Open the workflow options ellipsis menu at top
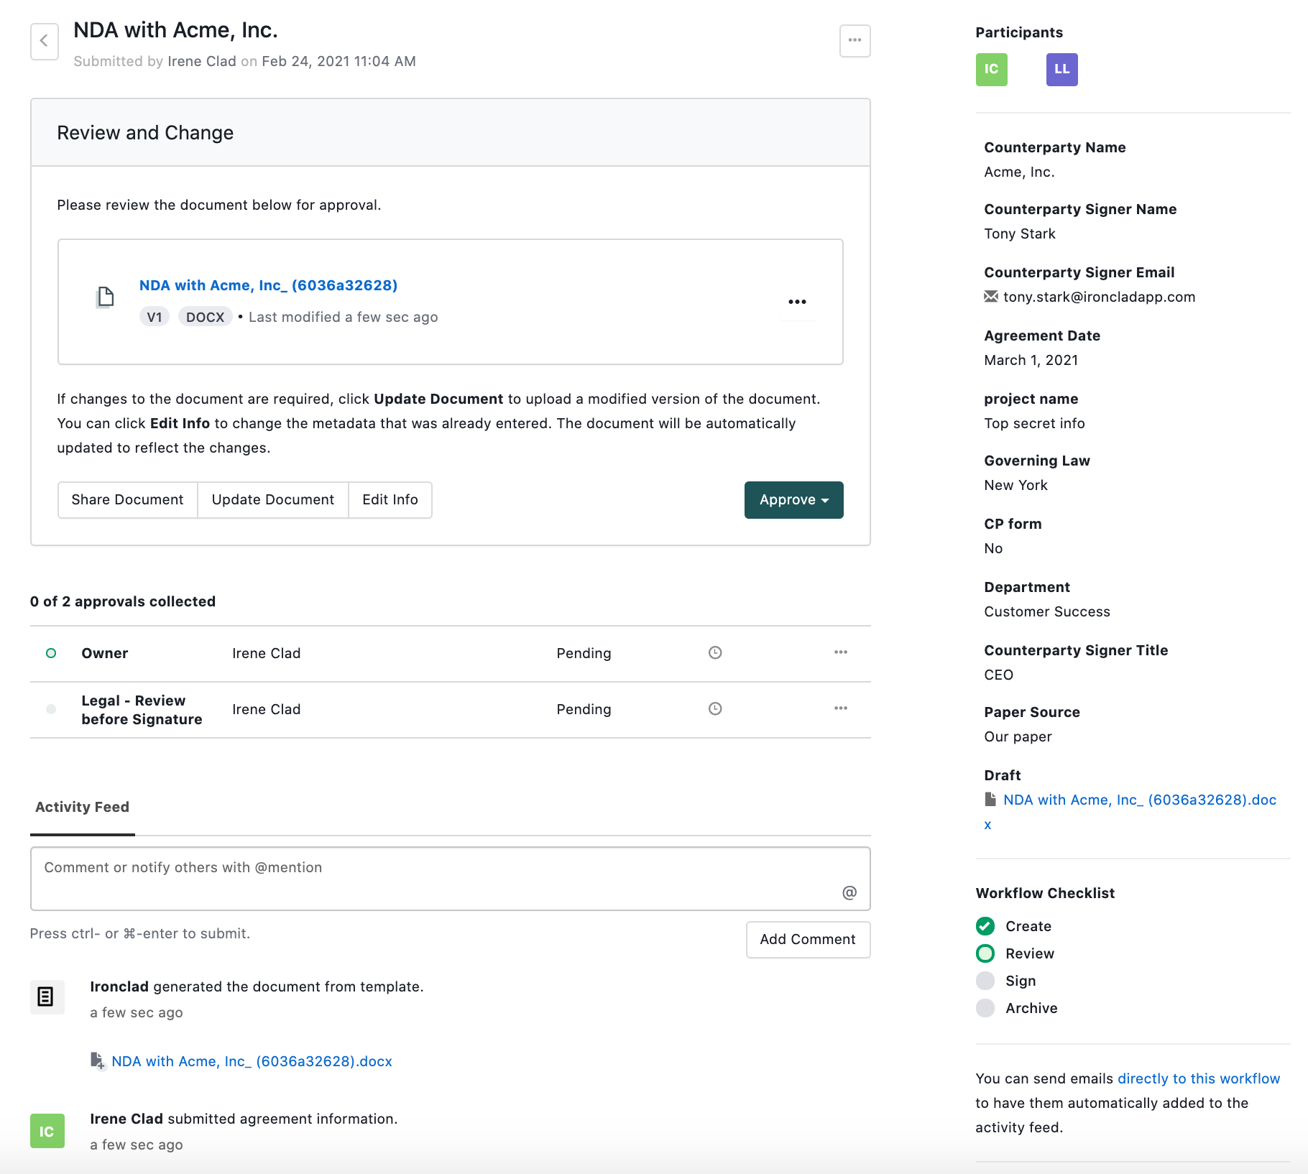Screen dimensions: 1308x1174 855,41
